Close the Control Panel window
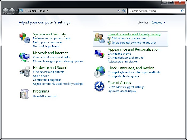The height and width of the screenshot is (140, 187). point(180,2)
